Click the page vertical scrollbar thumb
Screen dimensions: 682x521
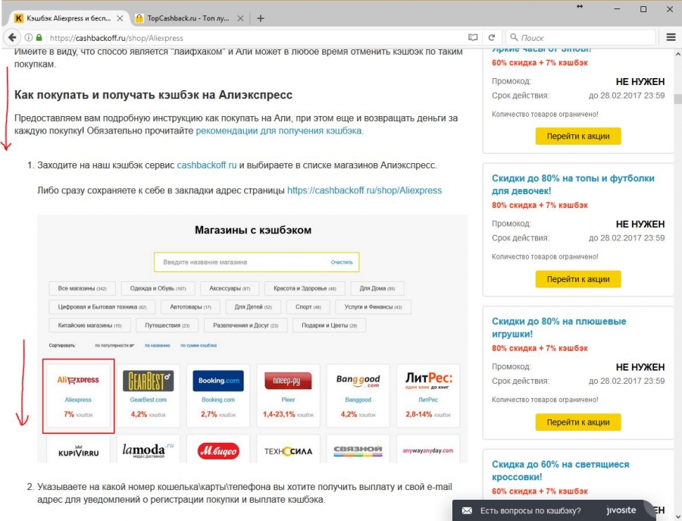677,99
